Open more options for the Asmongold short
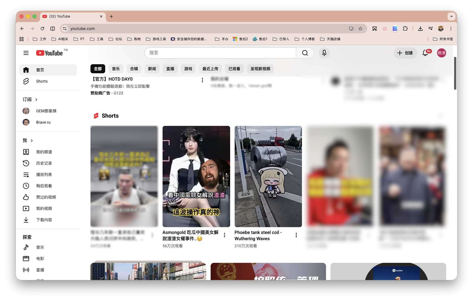The width and height of the screenshot is (473, 301). pyautogui.click(x=224, y=235)
